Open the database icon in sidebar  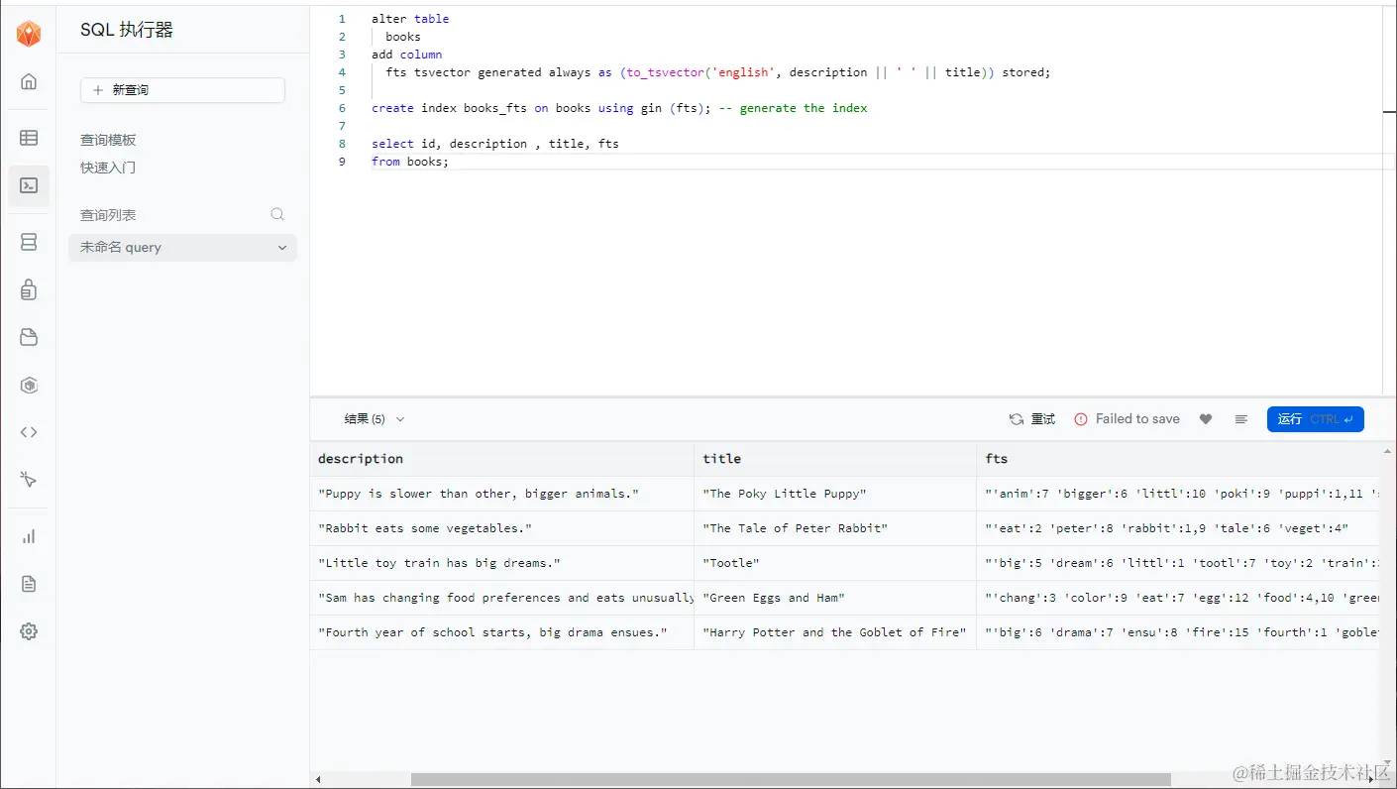pos(29,242)
